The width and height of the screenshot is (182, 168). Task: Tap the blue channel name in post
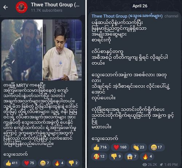coord(127,16)
